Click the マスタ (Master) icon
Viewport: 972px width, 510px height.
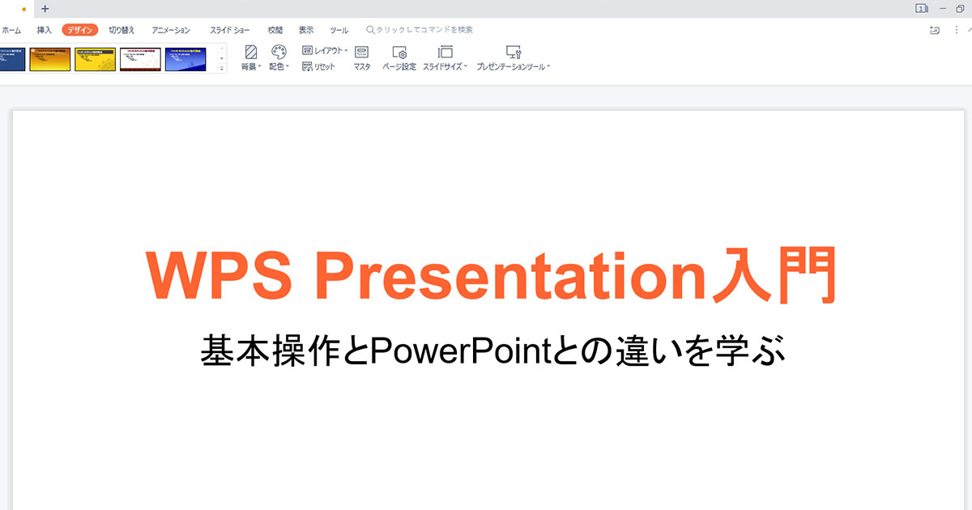pos(362,57)
